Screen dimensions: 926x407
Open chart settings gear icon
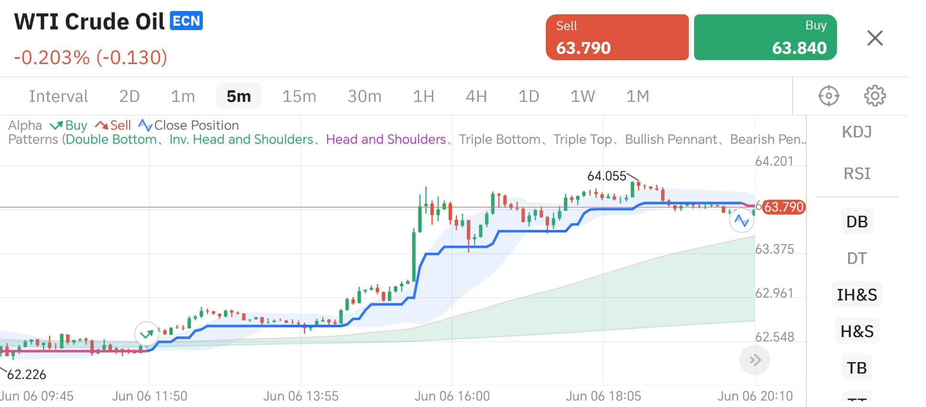pos(875,96)
